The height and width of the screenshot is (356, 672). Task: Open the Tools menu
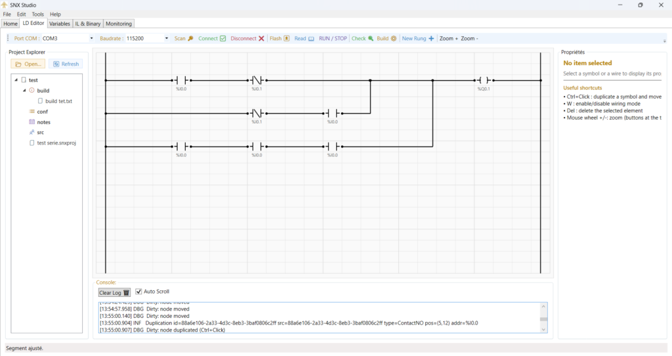[38, 14]
